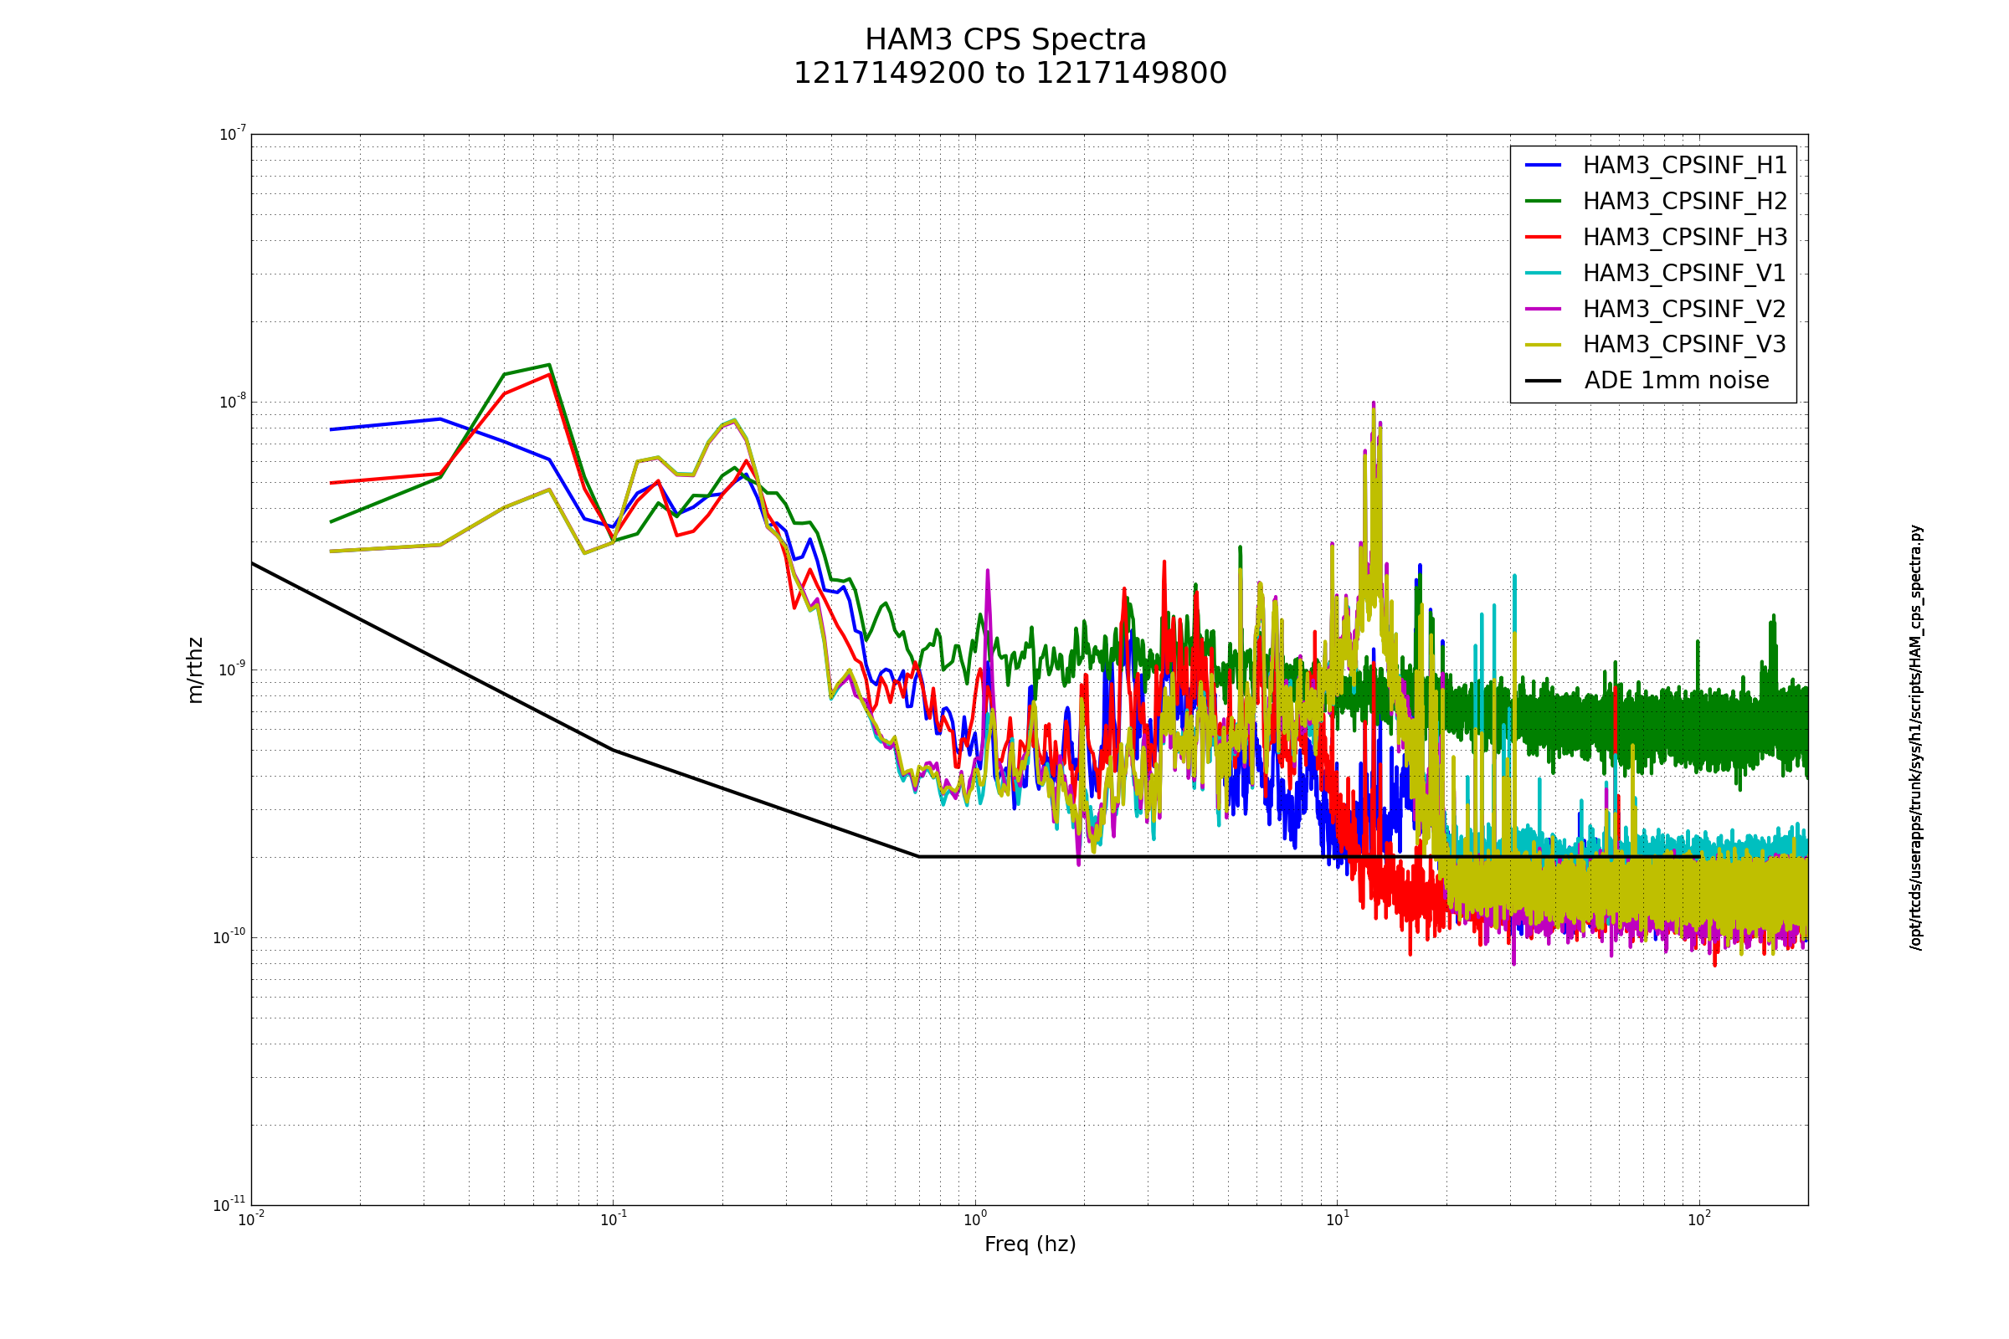This screenshot has width=2009, height=1339.
Task: Select the legend label HAM3_CPSINF_H2
Action: tap(1684, 202)
